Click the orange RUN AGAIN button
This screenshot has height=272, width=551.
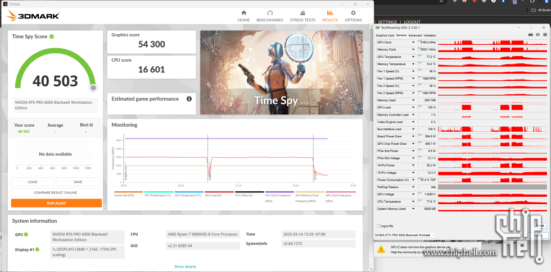[56, 203]
